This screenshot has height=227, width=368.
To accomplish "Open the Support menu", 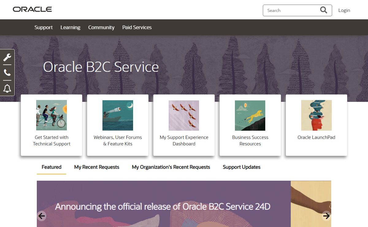I will click(x=44, y=27).
